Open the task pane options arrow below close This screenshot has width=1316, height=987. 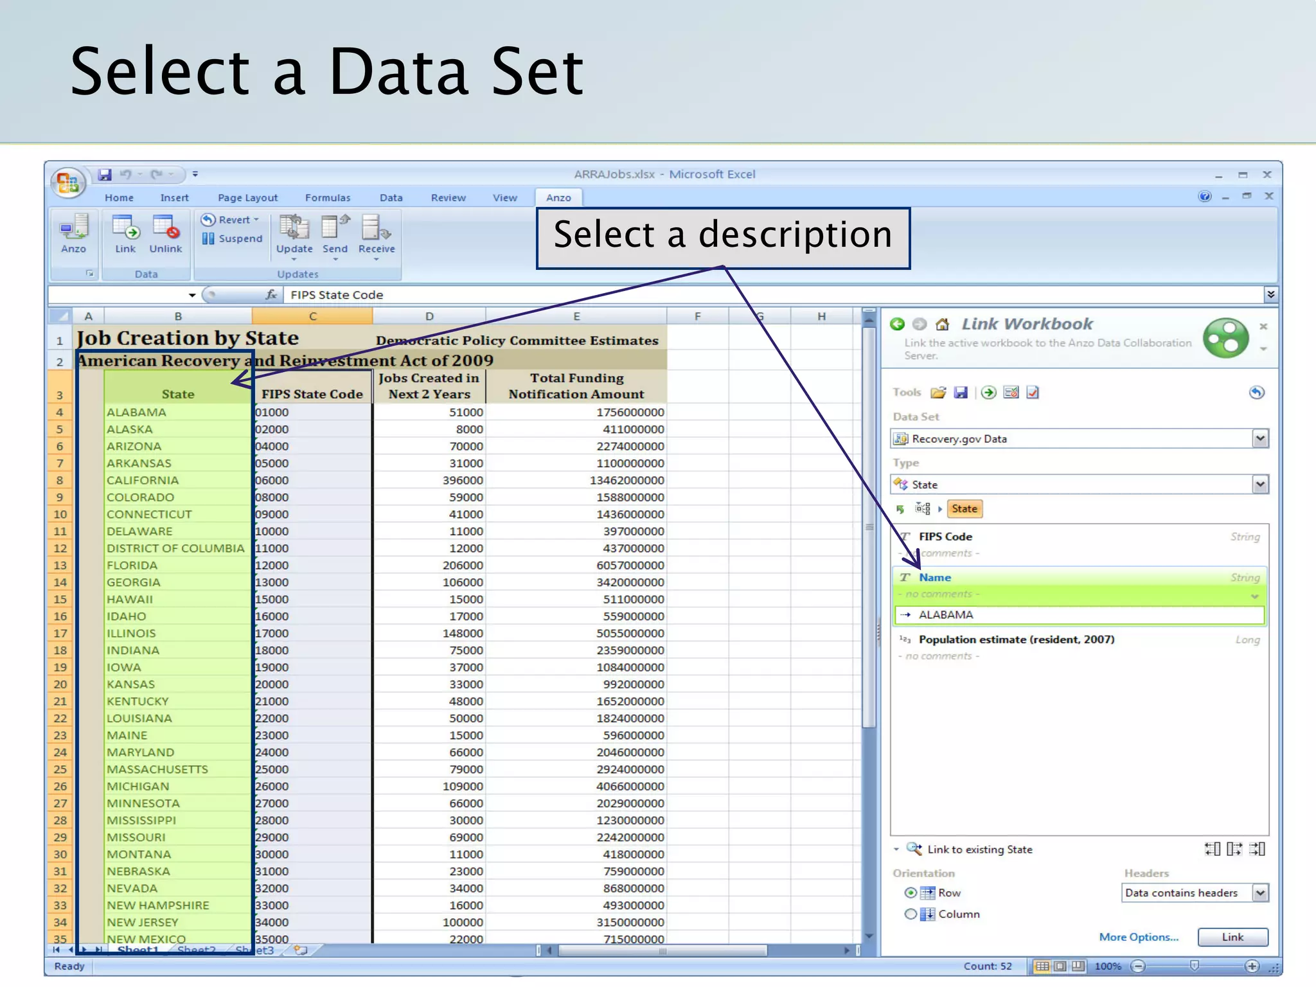pos(1263,349)
